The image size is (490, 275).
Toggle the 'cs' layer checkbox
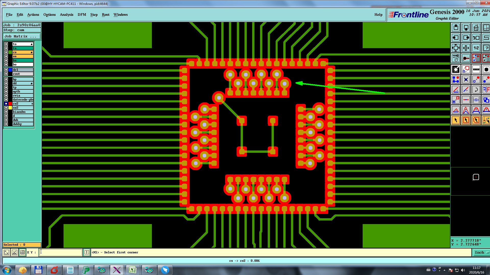pyautogui.click(x=6, y=52)
